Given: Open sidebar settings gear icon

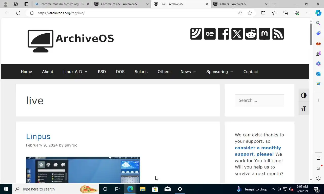Looking at the screenshot, I should (318, 178).
